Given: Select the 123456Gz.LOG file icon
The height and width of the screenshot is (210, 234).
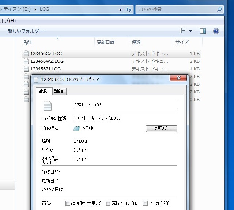Looking at the screenshot, I should (x=26, y=54).
